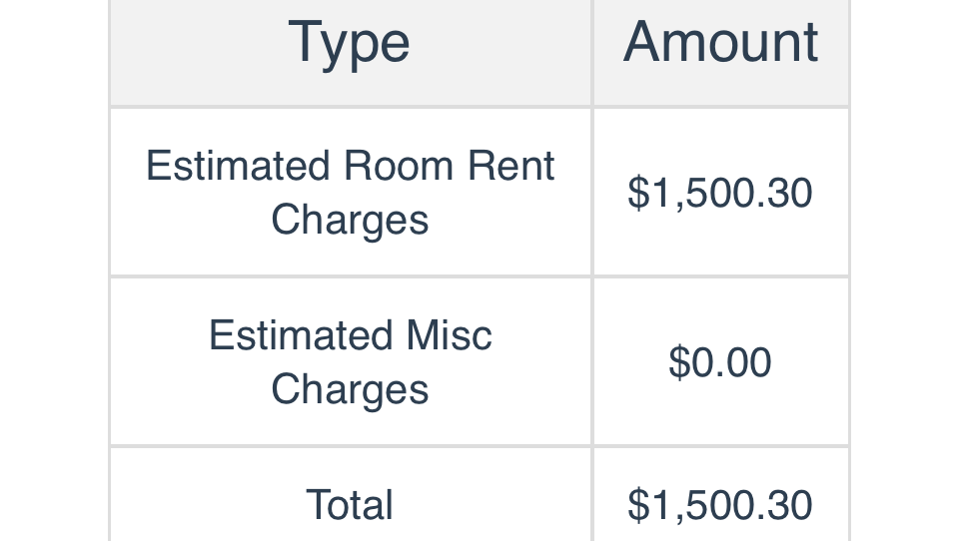Viewport: 959px width, 541px height.
Task: Click Charges under Estimated Misc
Action: (x=350, y=389)
